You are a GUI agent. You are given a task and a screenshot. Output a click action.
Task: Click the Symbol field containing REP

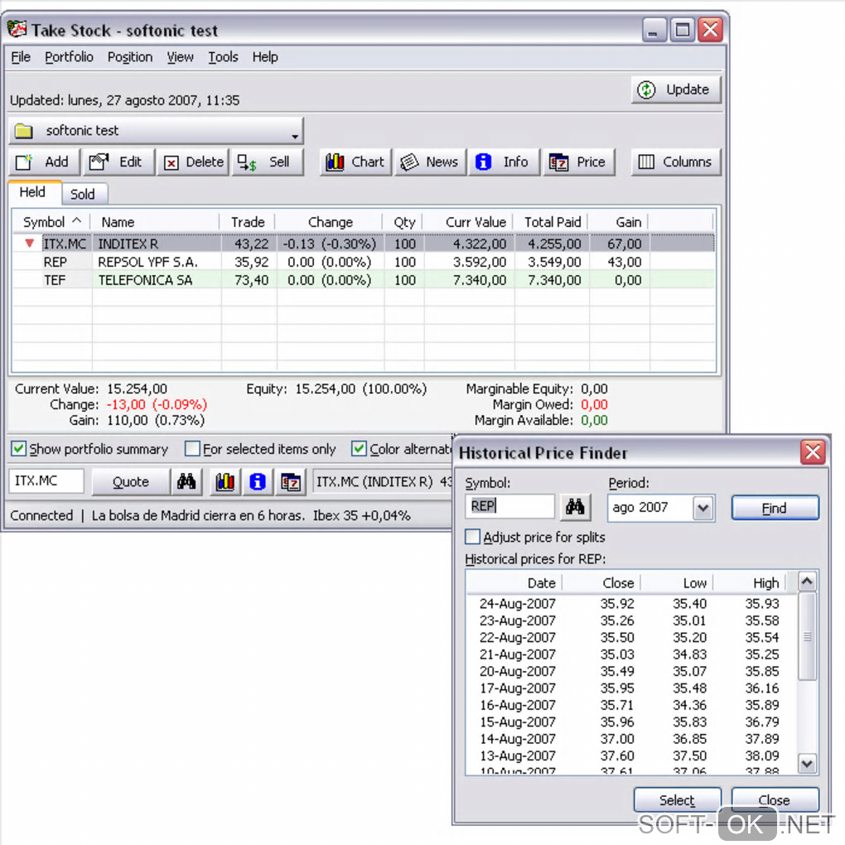(x=509, y=506)
